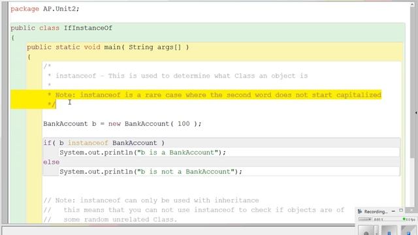418x235 pixels.
Task: Click the 'instanceof' keyword in the if statement
Action: click(88, 143)
